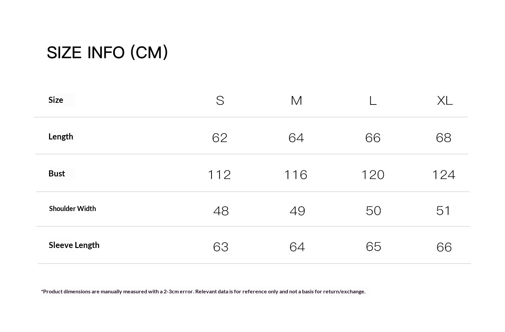Select the S size column header

point(220,100)
